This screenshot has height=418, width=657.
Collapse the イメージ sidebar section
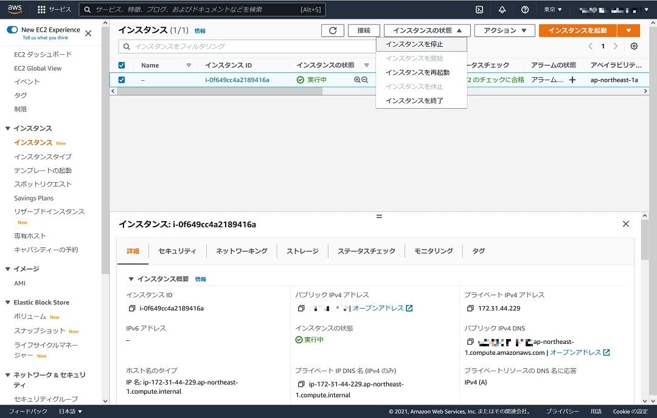[x=7, y=269]
